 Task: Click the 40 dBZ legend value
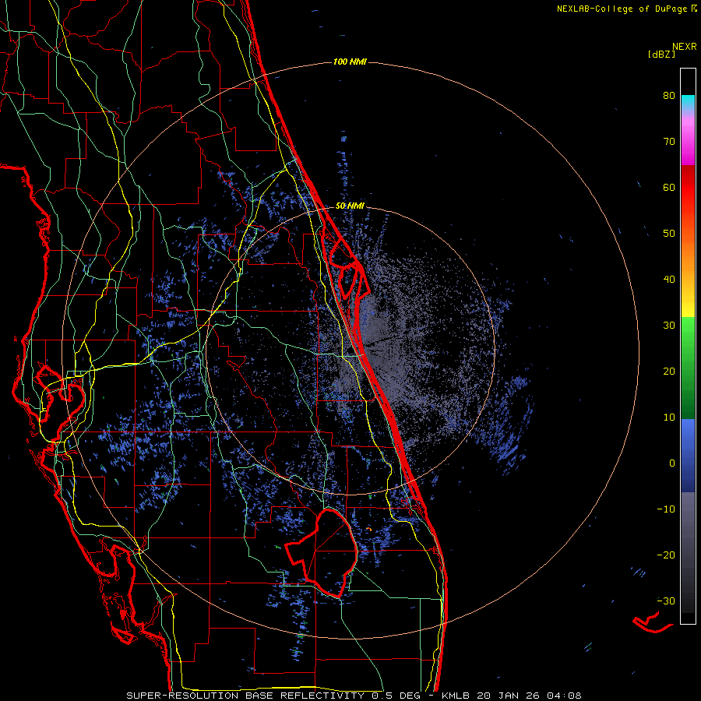[x=669, y=280]
